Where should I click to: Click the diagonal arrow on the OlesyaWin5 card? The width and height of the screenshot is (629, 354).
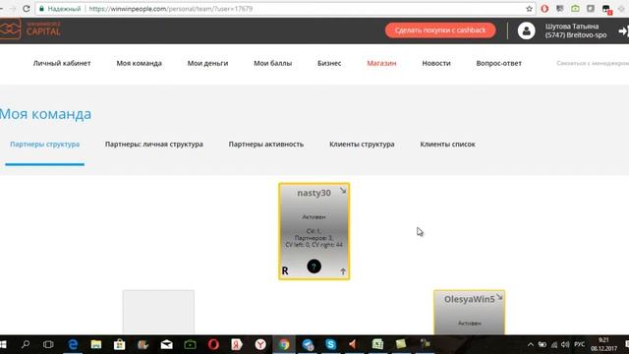point(499,297)
